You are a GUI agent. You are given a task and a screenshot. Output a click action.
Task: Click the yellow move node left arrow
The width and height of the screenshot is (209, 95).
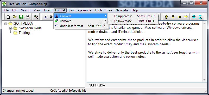click(179, 17)
